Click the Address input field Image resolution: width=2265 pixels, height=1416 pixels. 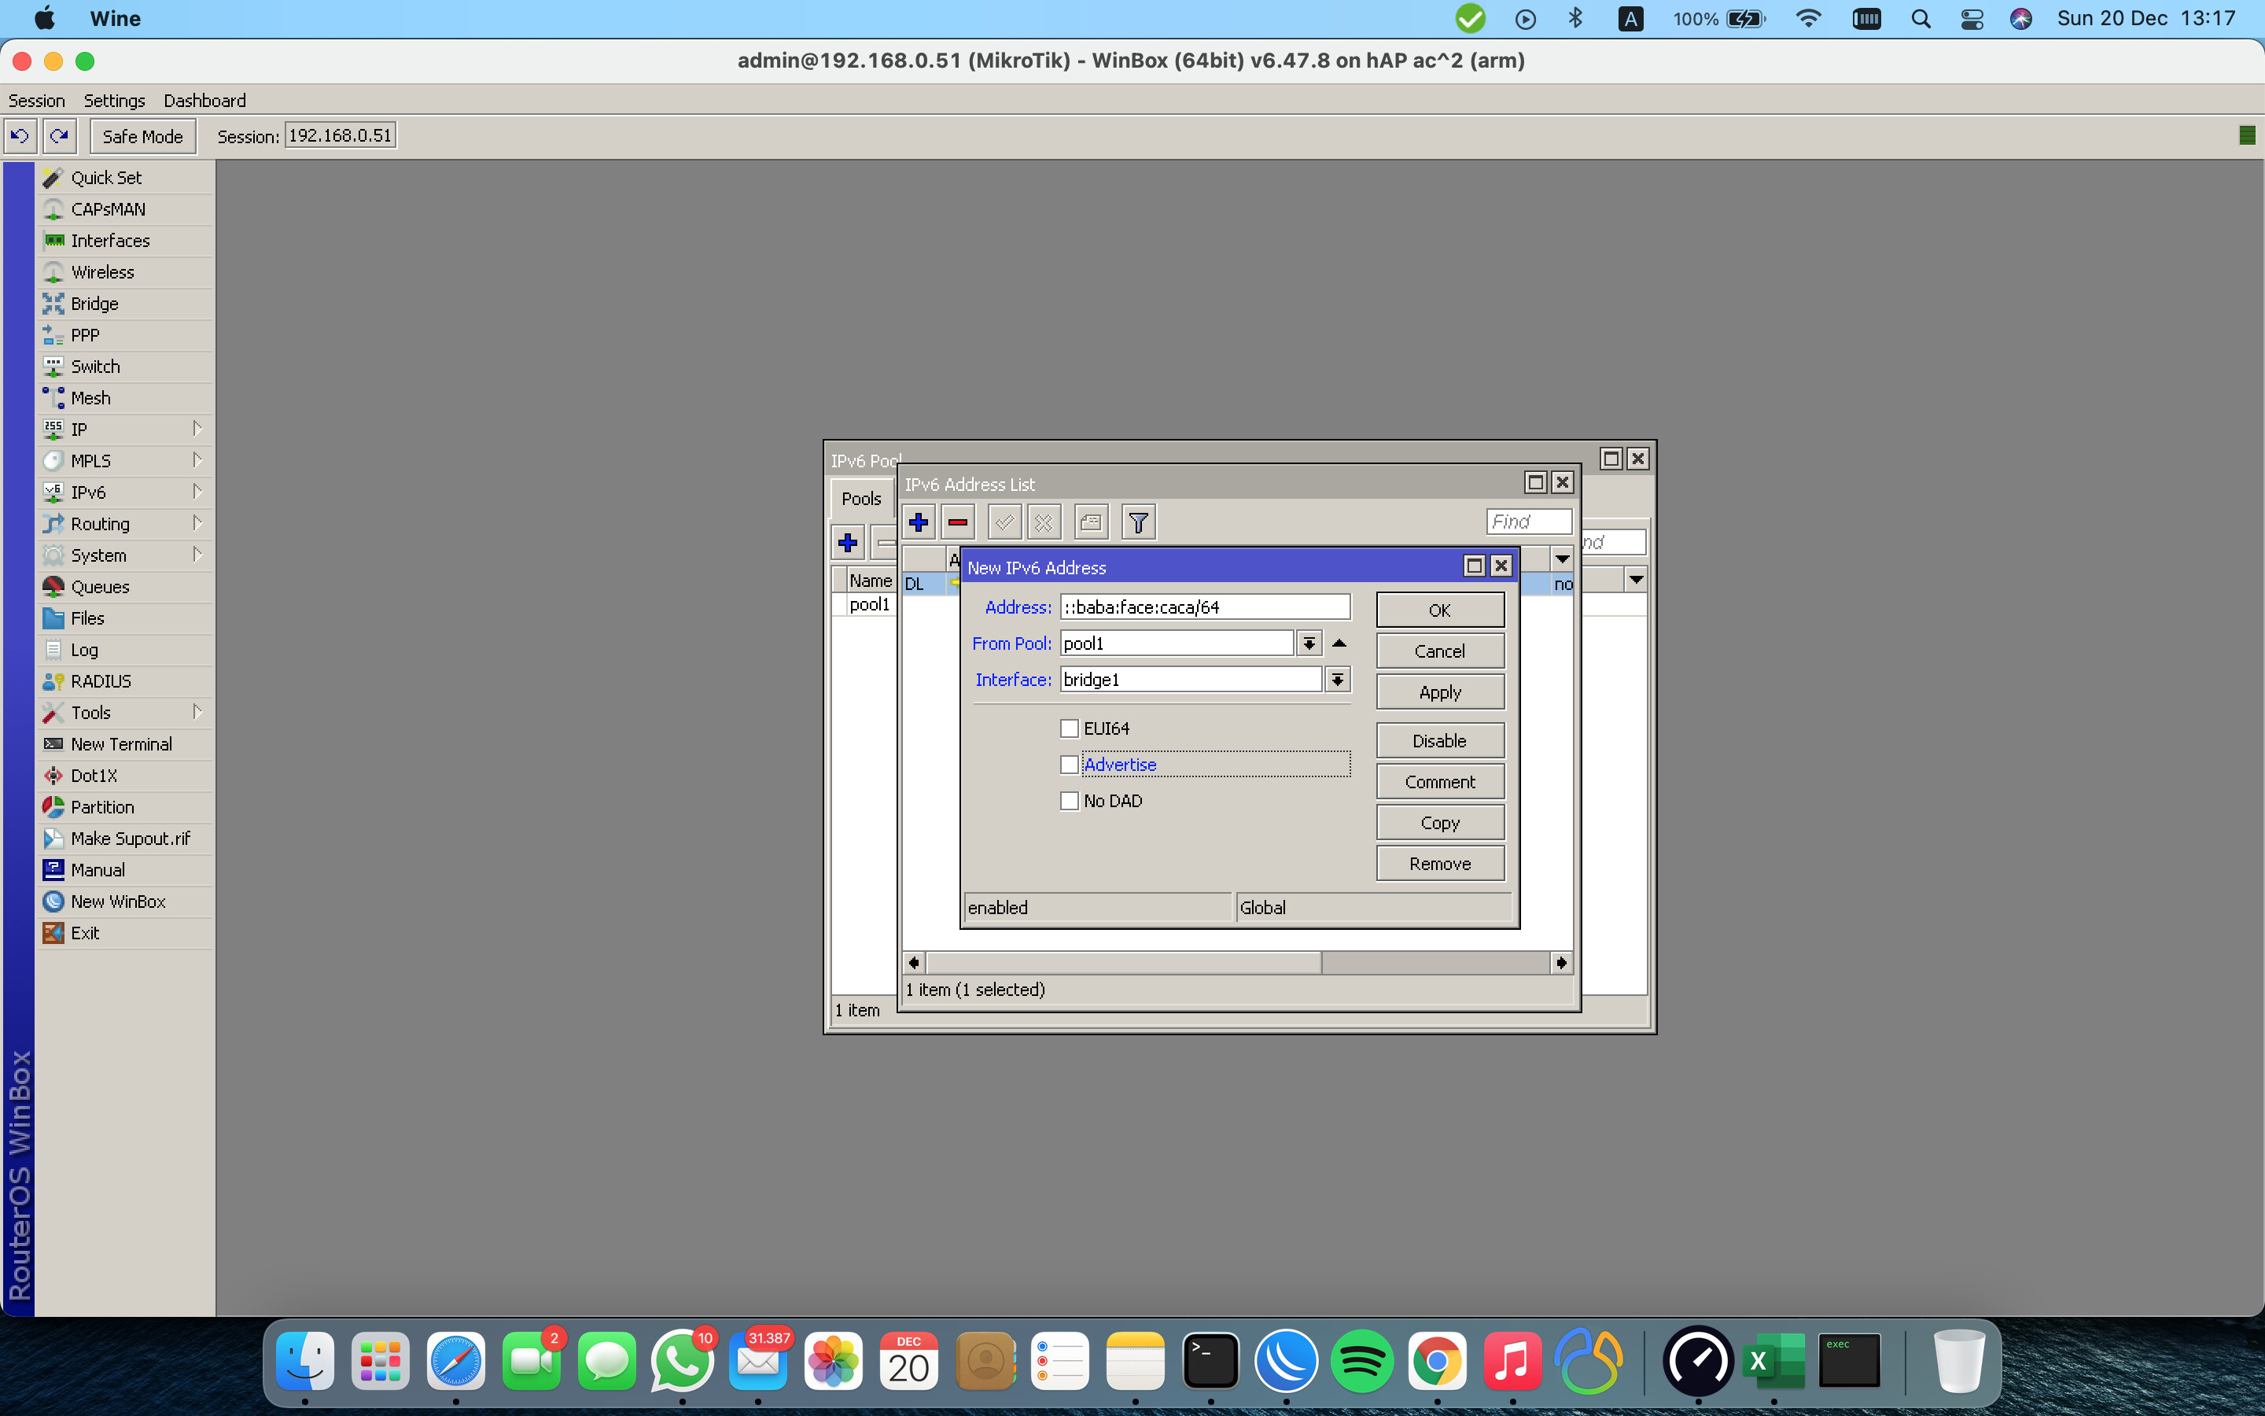point(1203,607)
